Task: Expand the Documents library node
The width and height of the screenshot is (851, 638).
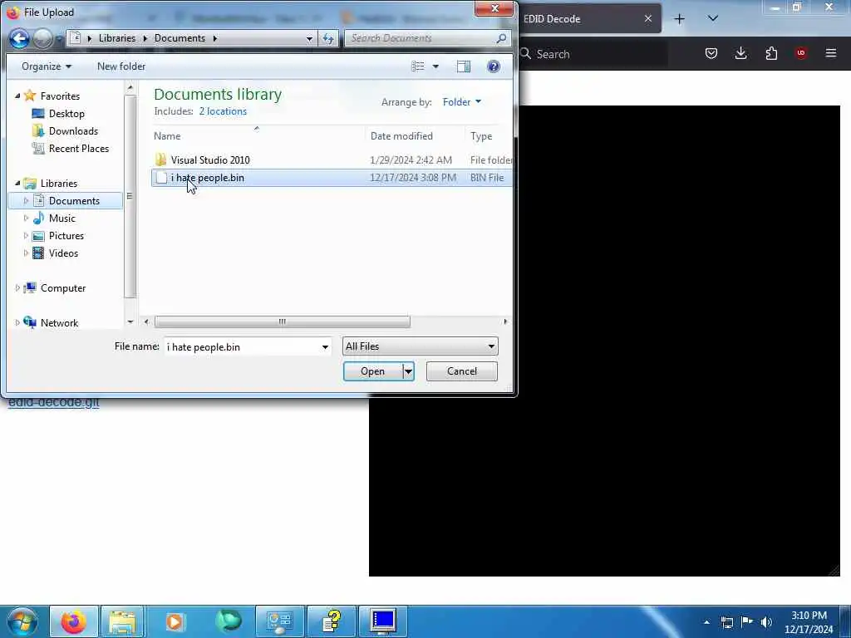Action: click(26, 201)
